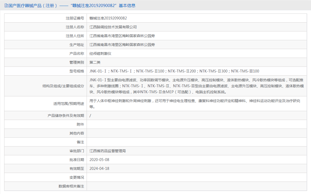Click the 管理类别 label
Screen dimensions: 311x194
click(77, 62)
